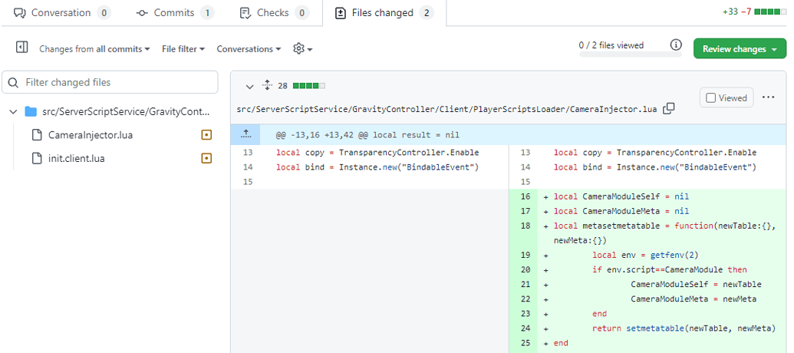794x353 pixels.
Task: Open the File filter dropdown
Action: (x=183, y=49)
